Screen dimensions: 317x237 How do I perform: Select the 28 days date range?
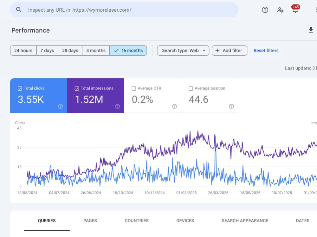(x=70, y=51)
